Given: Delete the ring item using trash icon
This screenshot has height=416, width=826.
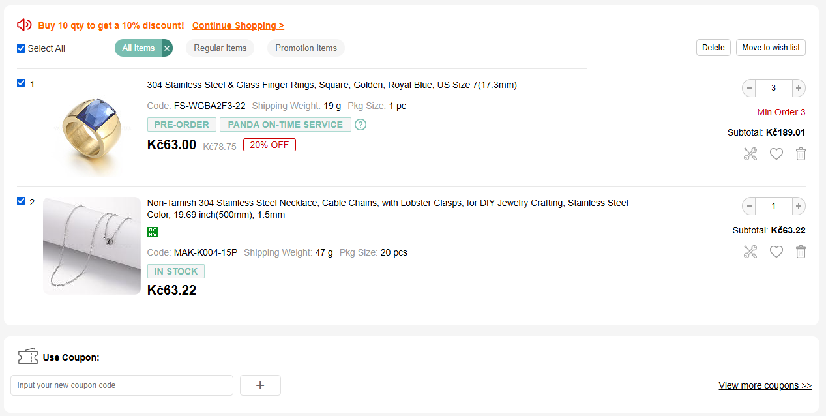Looking at the screenshot, I should coord(801,154).
